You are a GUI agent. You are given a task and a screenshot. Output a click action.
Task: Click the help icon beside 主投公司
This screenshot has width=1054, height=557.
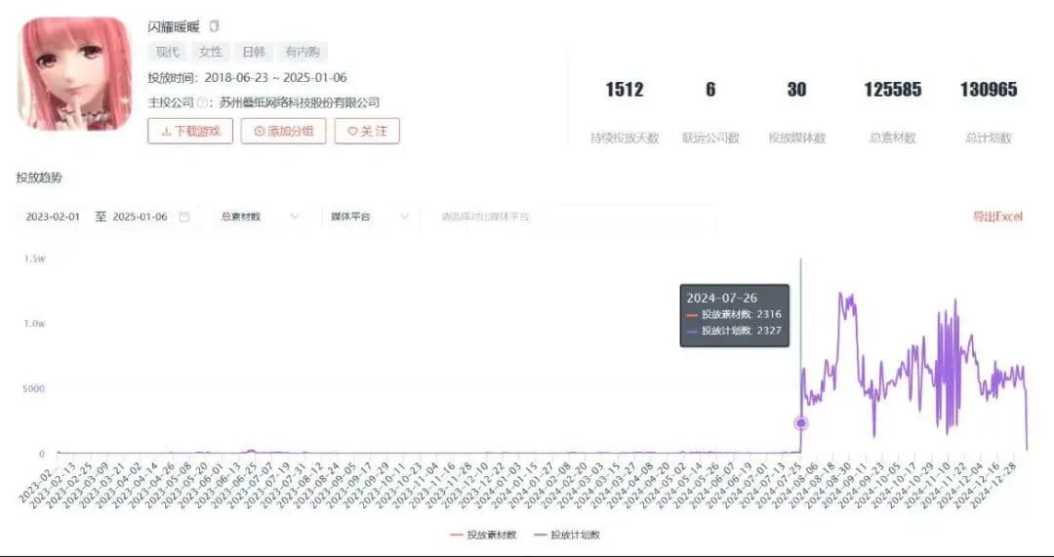tap(203, 102)
